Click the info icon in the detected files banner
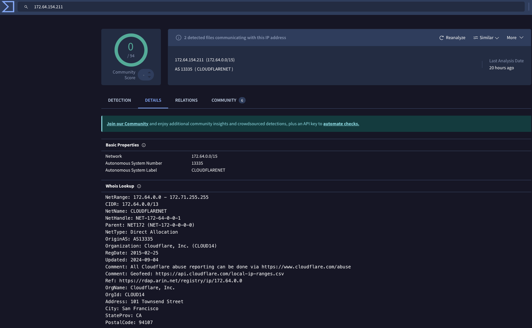This screenshot has height=328, width=532. 178,37
